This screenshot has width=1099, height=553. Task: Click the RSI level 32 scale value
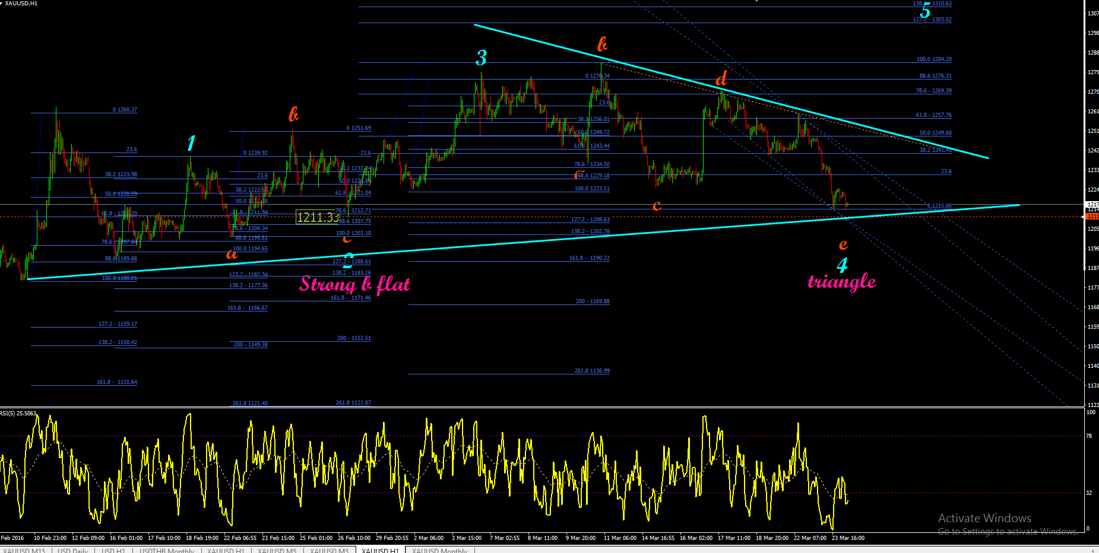point(1089,493)
